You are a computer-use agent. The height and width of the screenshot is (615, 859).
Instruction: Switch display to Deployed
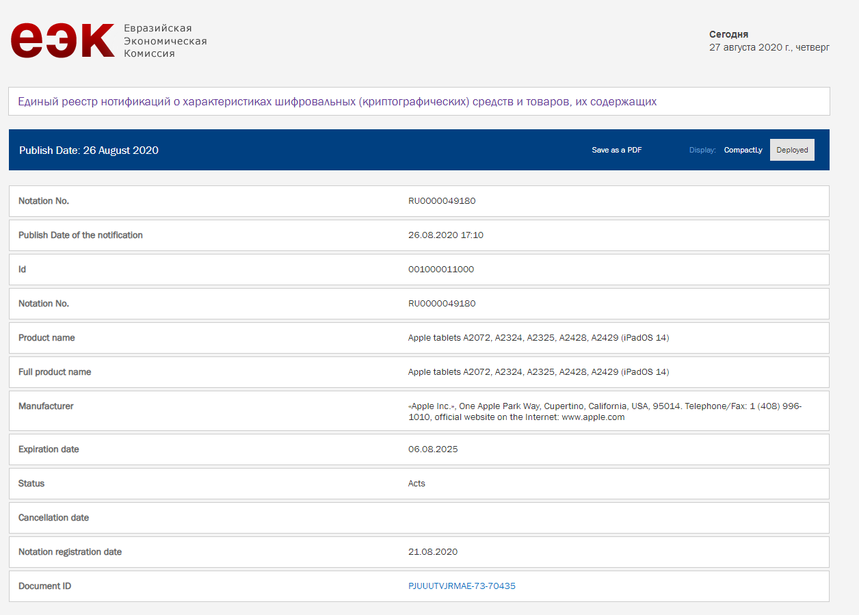(792, 150)
